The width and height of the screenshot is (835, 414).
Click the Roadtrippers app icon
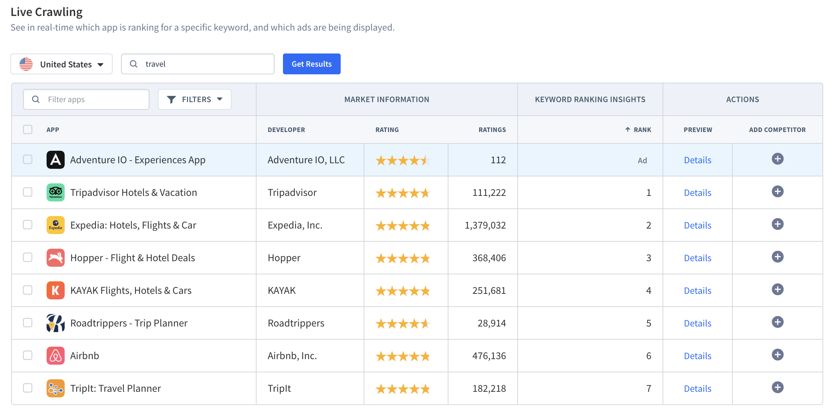pos(56,323)
